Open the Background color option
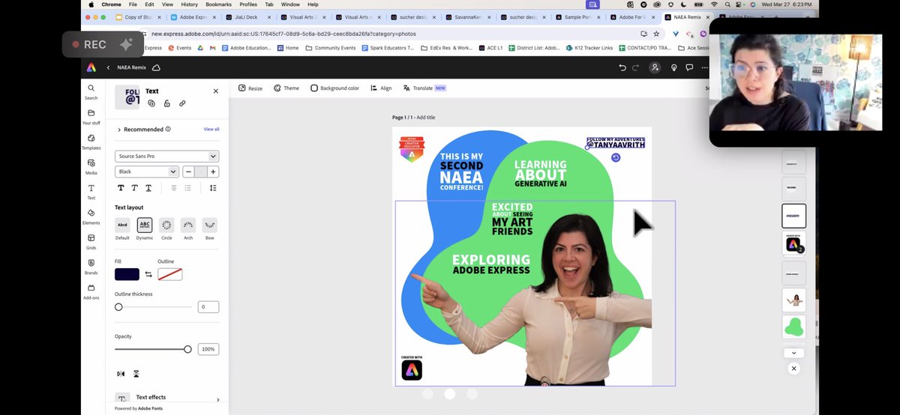The image size is (900, 415). (334, 88)
